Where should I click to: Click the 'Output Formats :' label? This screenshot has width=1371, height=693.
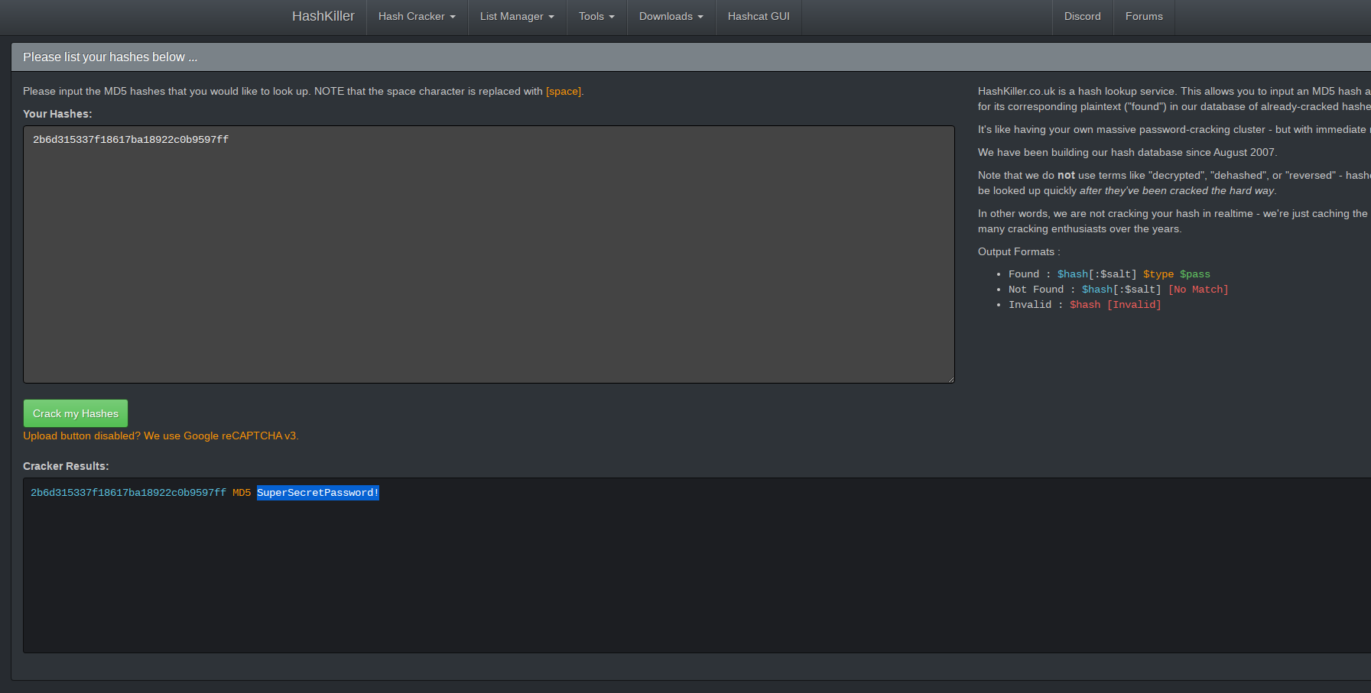tap(1019, 251)
